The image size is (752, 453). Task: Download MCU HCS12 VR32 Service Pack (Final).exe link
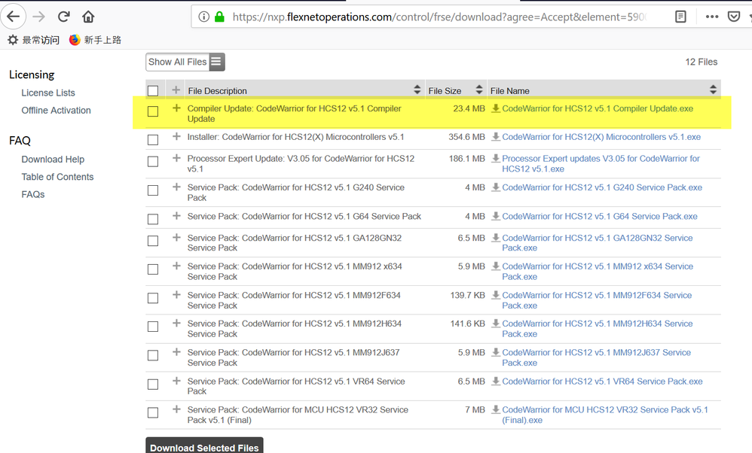click(x=605, y=415)
